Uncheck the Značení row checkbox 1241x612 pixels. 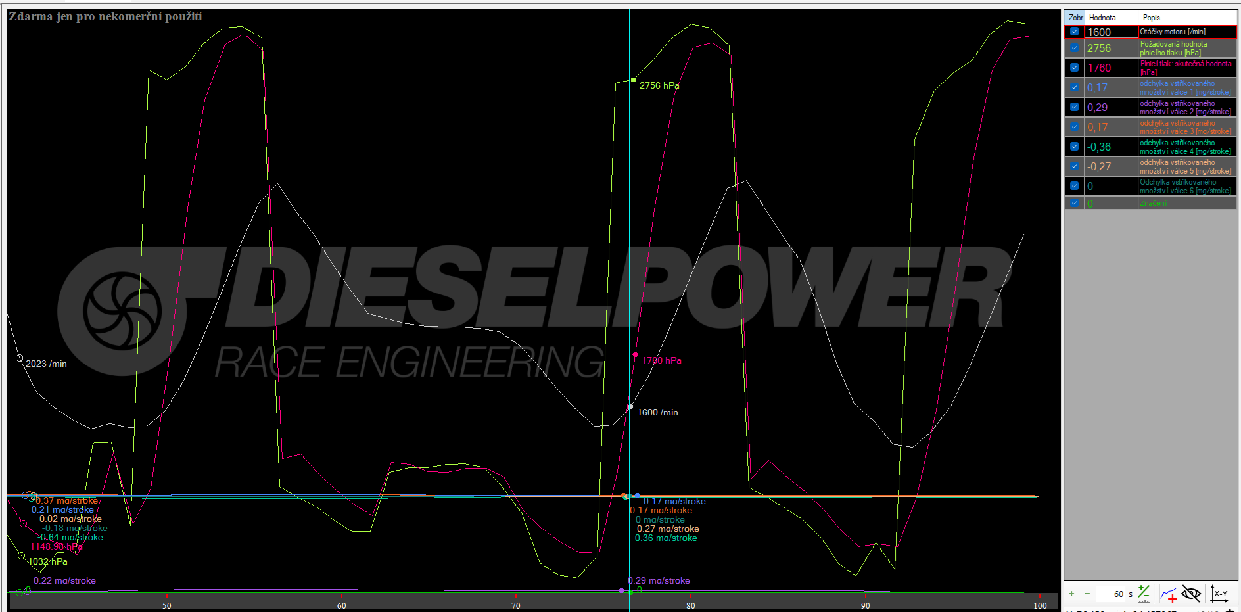1074,203
